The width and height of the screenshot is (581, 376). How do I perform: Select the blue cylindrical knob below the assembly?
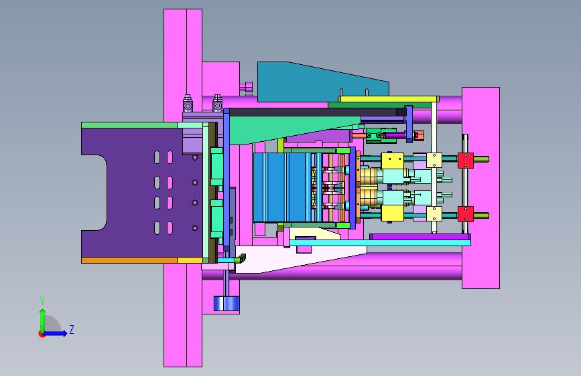coord(227,304)
